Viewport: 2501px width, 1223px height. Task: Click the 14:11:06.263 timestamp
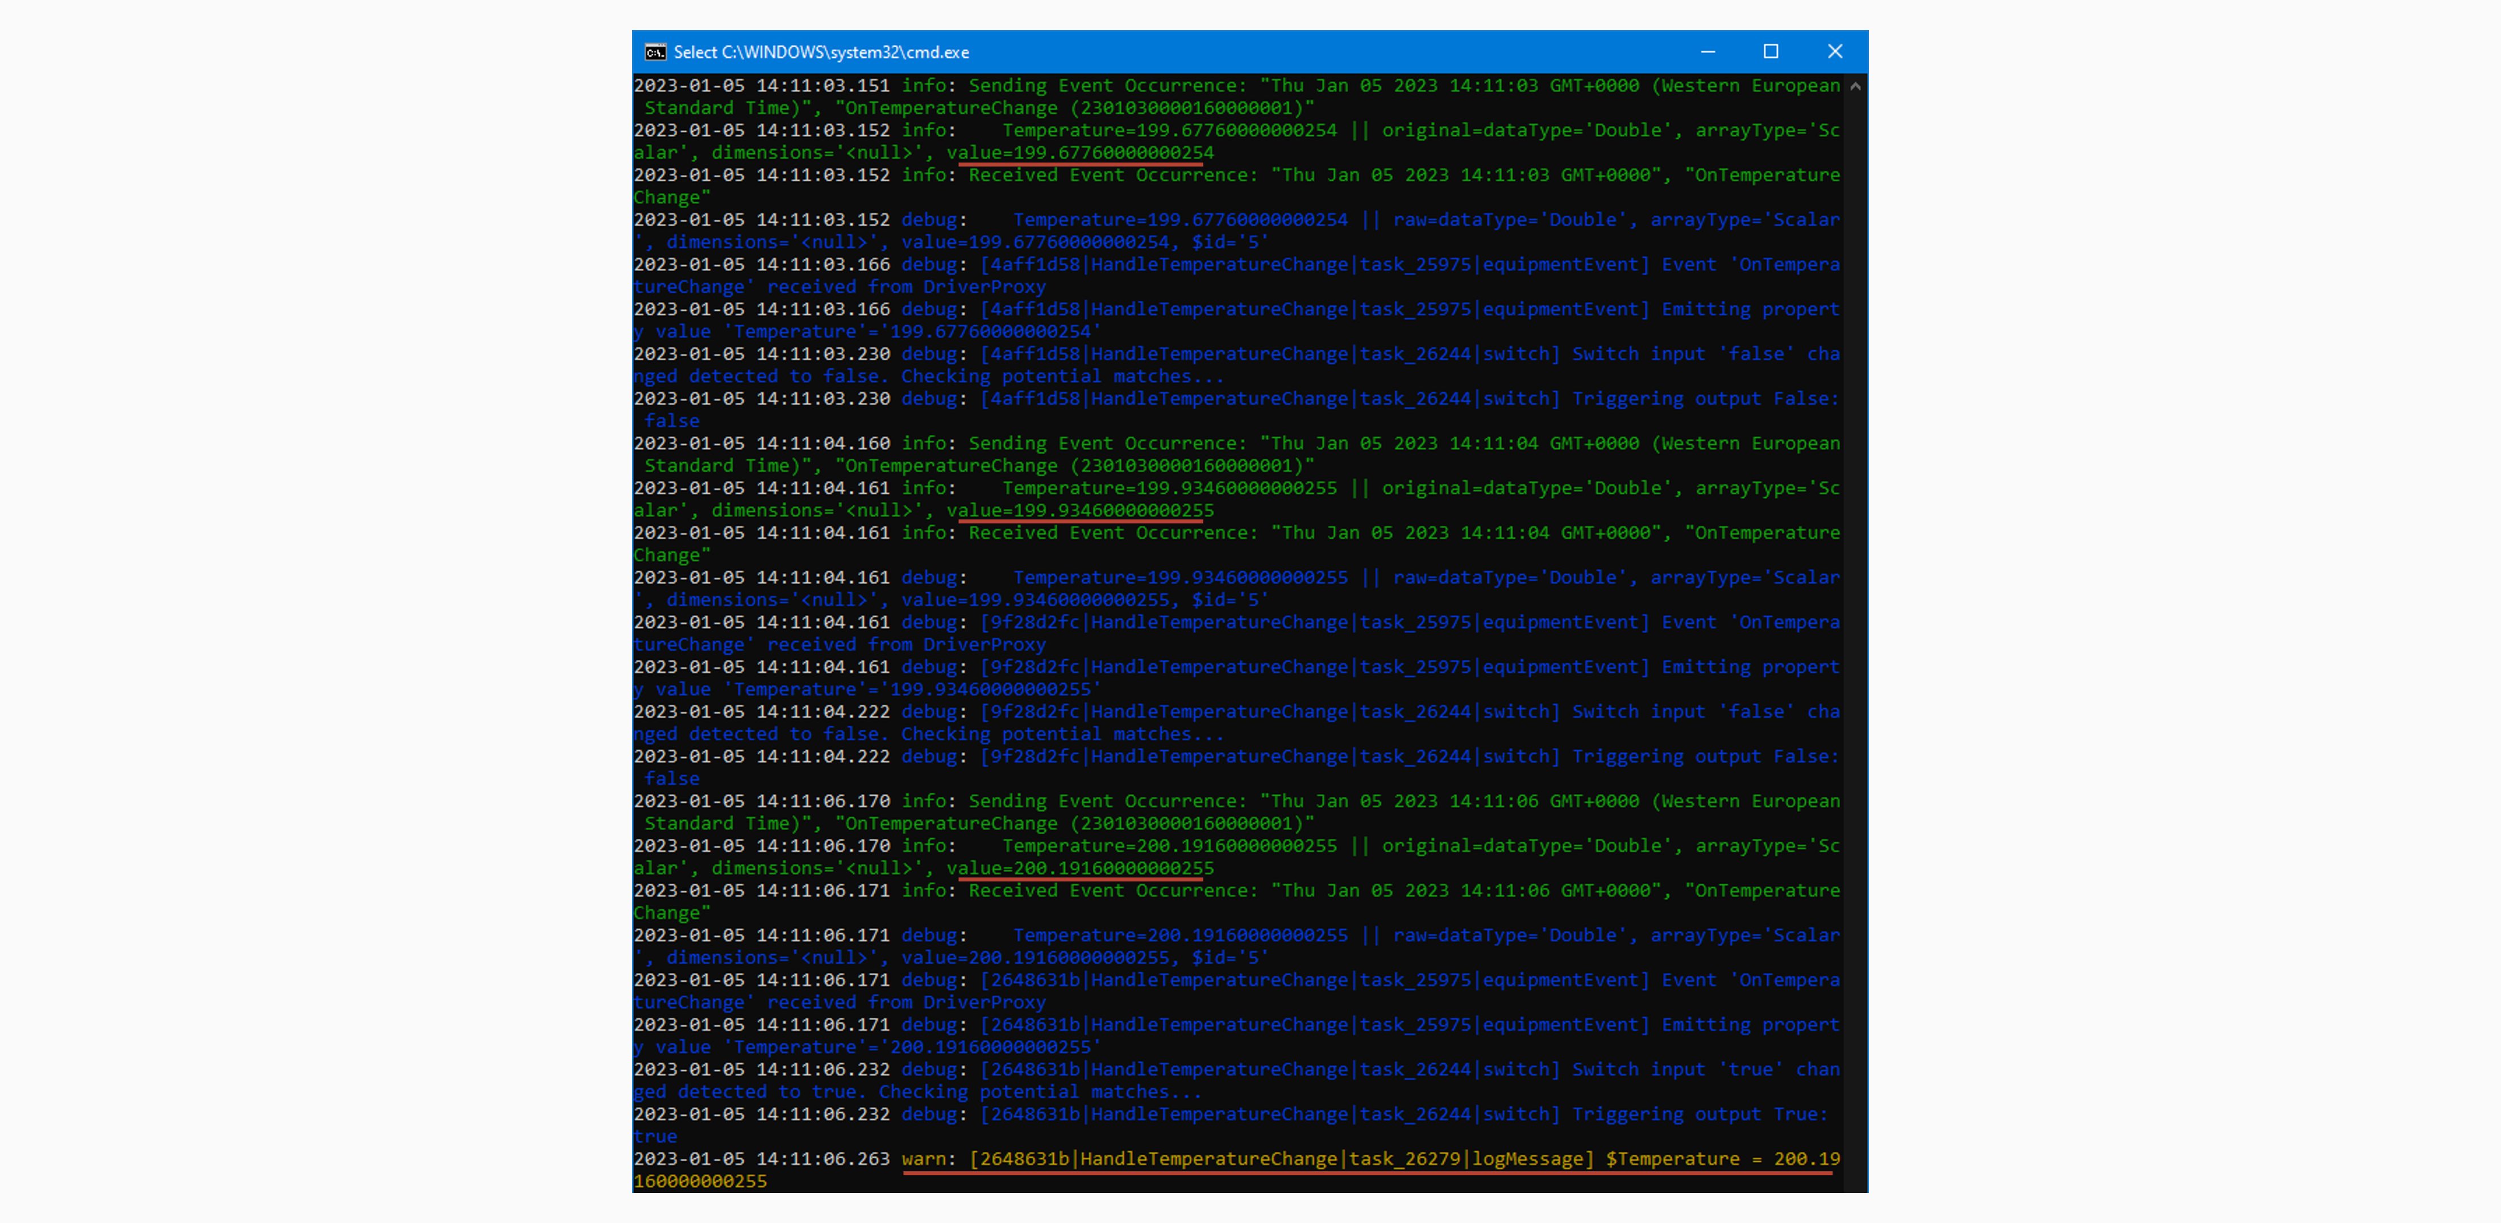tap(823, 1159)
